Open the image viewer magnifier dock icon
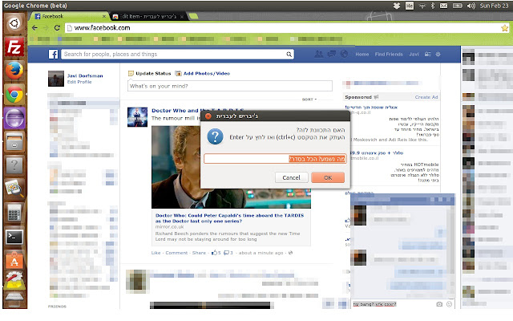513x321 pixels. [x=14, y=189]
